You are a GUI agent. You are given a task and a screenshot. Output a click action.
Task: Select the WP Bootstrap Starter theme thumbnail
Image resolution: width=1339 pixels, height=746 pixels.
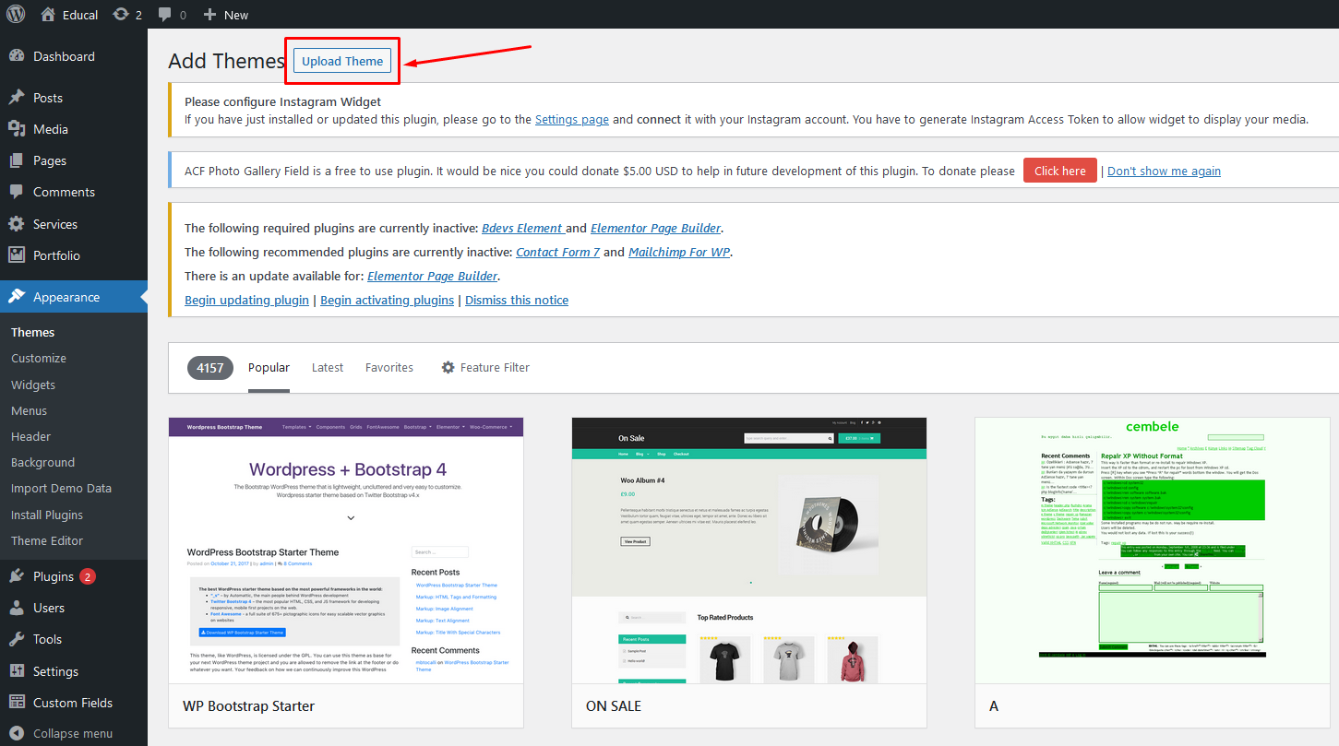tap(346, 551)
